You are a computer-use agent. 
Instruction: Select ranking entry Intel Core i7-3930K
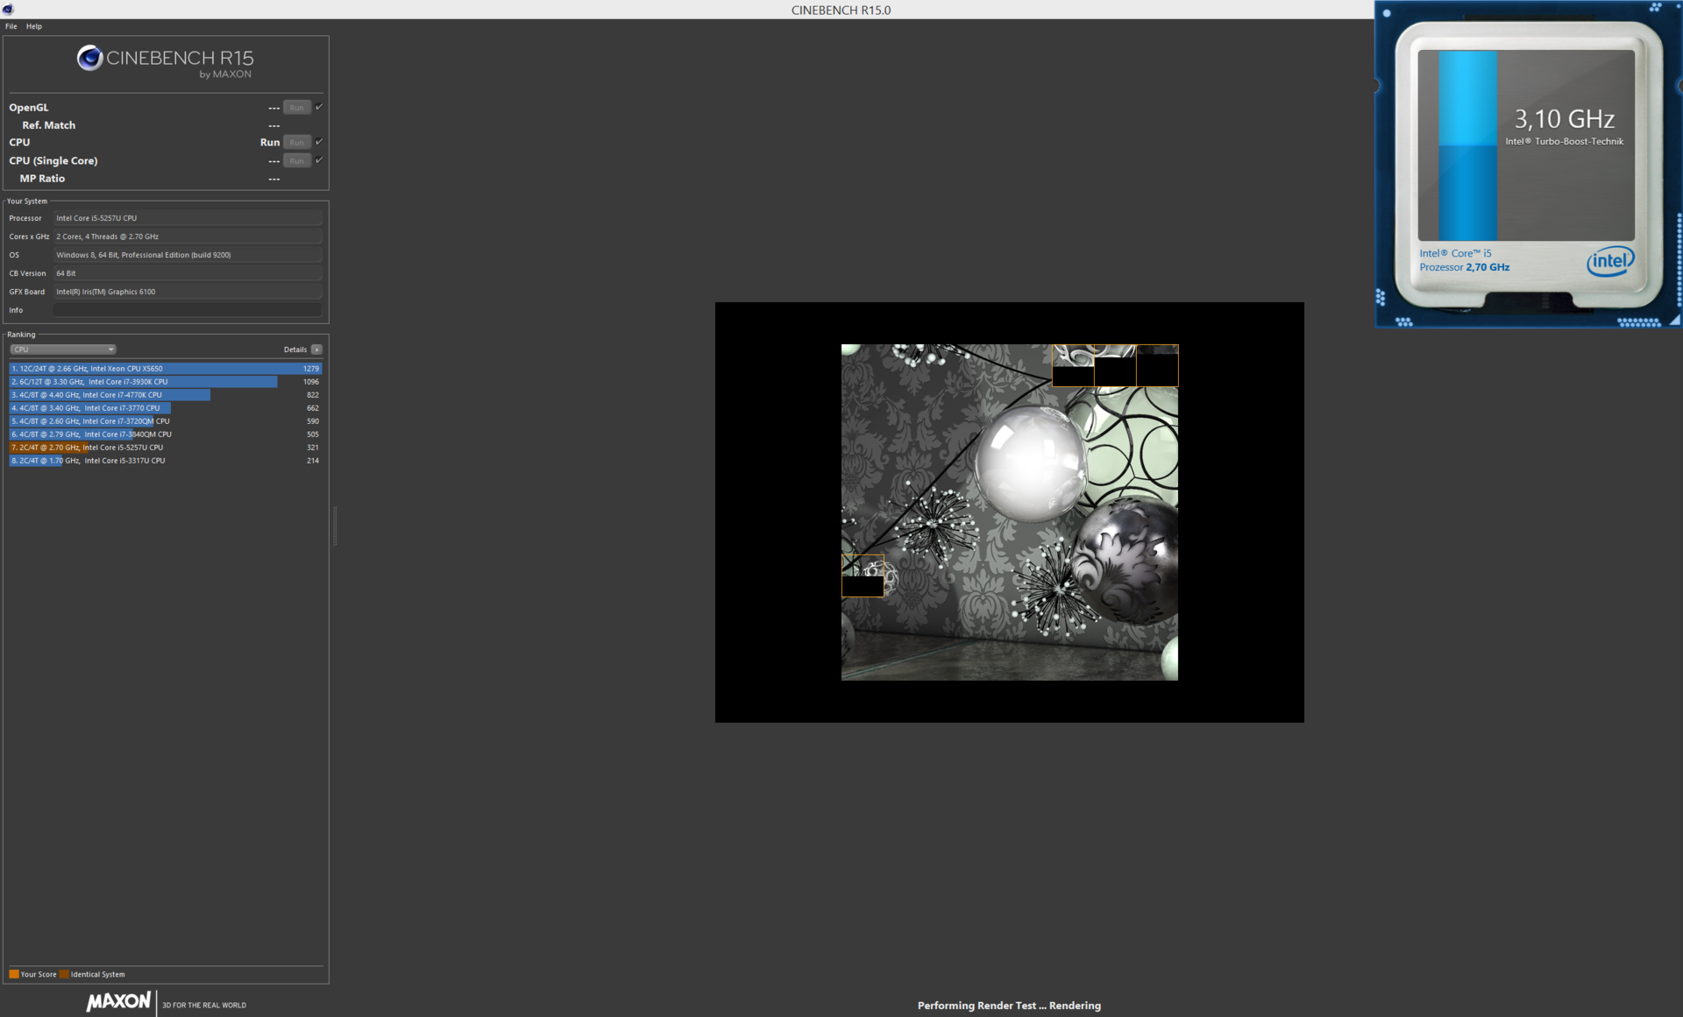[166, 382]
